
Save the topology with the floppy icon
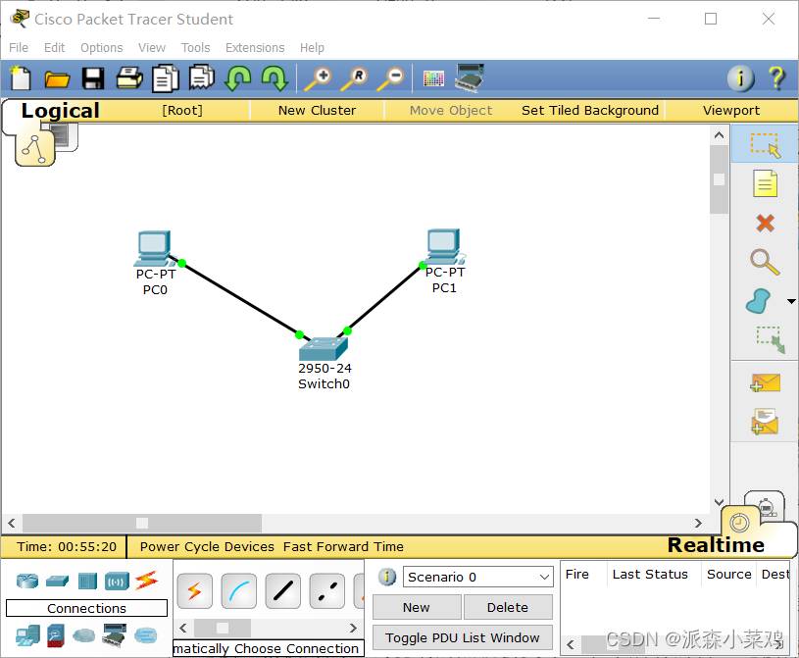tap(93, 79)
